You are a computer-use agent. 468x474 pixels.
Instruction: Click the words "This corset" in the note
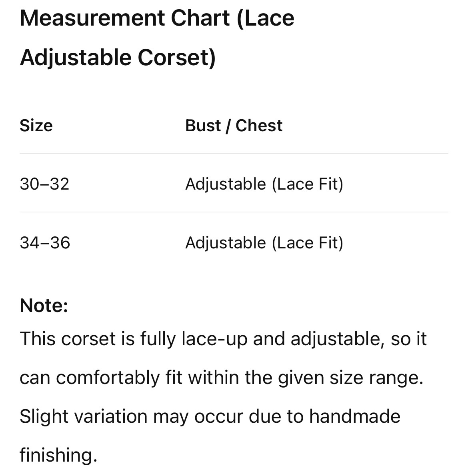[x=68, y=338]
